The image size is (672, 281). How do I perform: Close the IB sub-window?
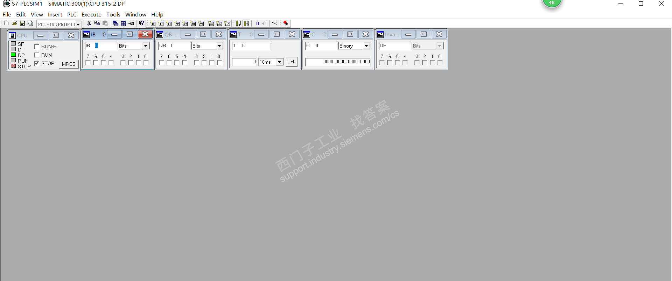coord(145,34)
